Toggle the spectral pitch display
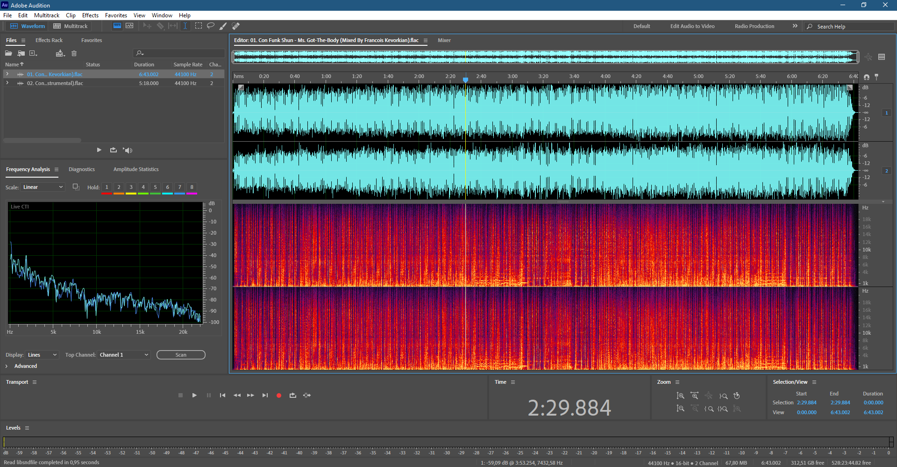Viewport: 897px width, 467px height. pos(129,26)
